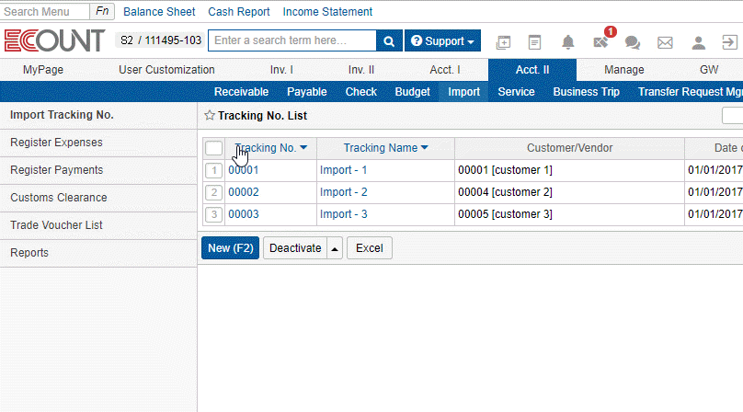The width and height of the screenshot is (743, 412).
Task: Open the Import - 1 tracking name
Action: [344, 170]
